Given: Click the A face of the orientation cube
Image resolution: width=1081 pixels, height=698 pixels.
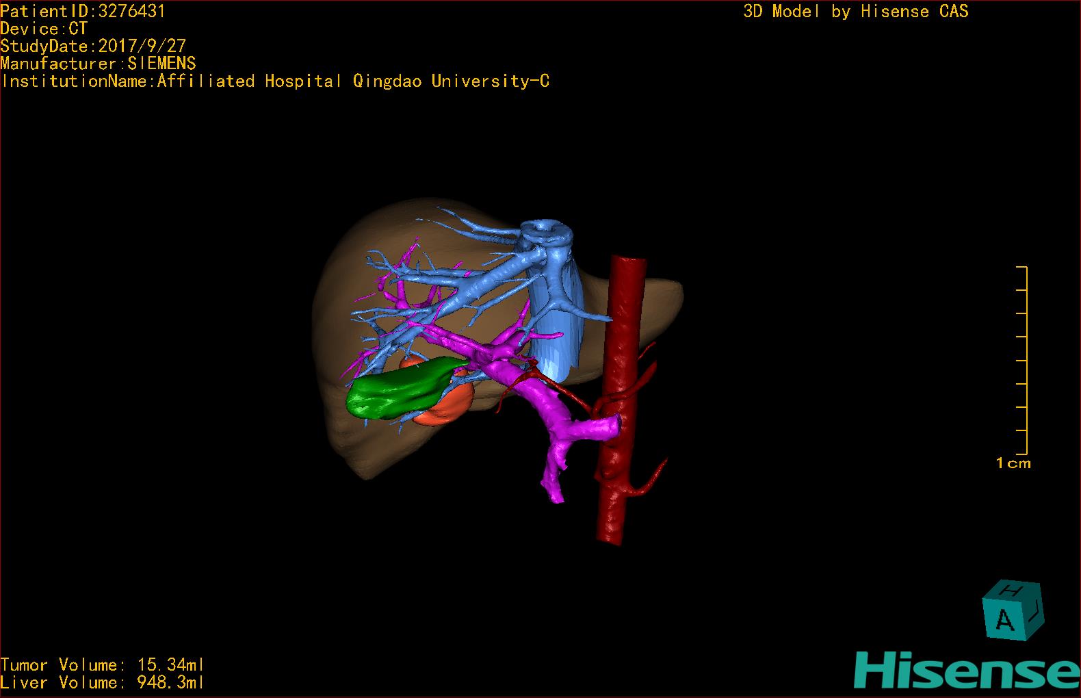Looking at the screenshot, I should (x=1004, y=620).
